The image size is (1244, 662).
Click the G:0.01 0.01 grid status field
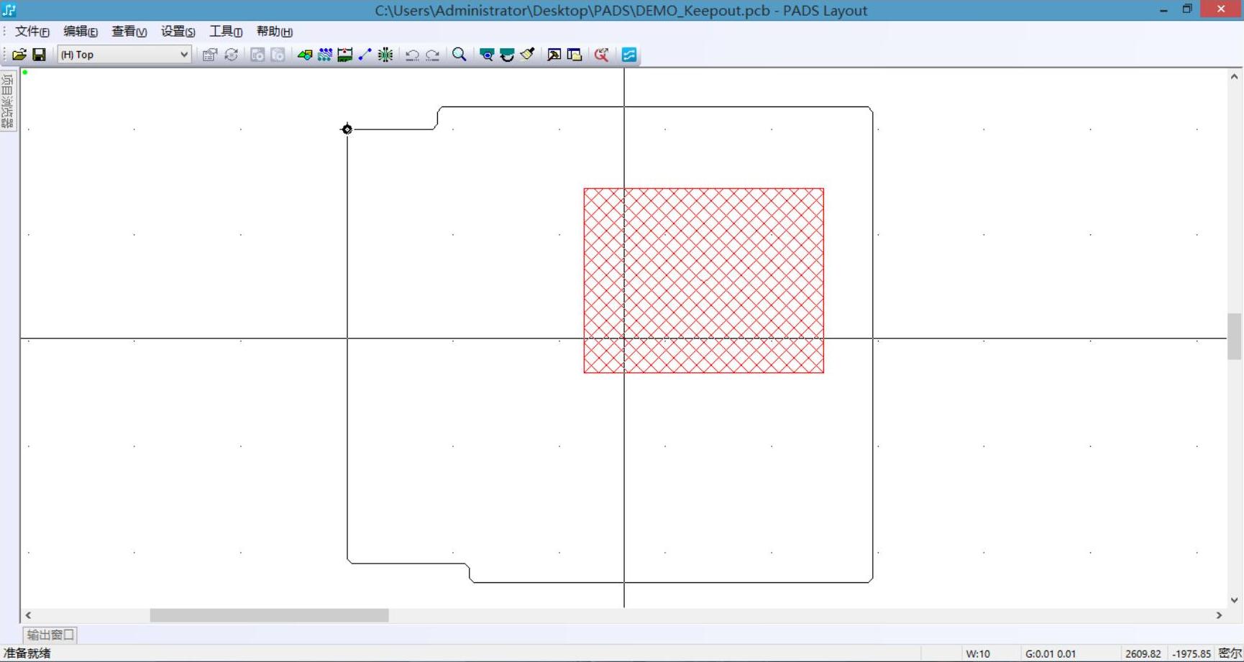tap(1051, 654)
